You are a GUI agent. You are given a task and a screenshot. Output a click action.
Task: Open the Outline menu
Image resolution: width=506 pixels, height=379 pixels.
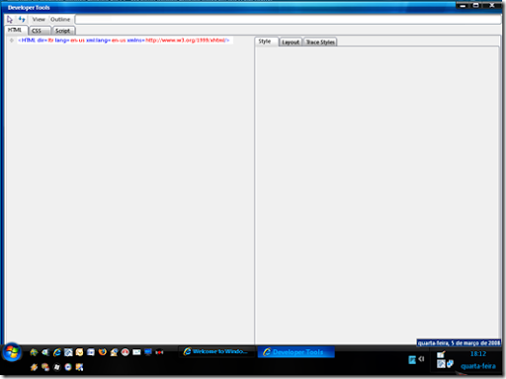pos(60,20)
